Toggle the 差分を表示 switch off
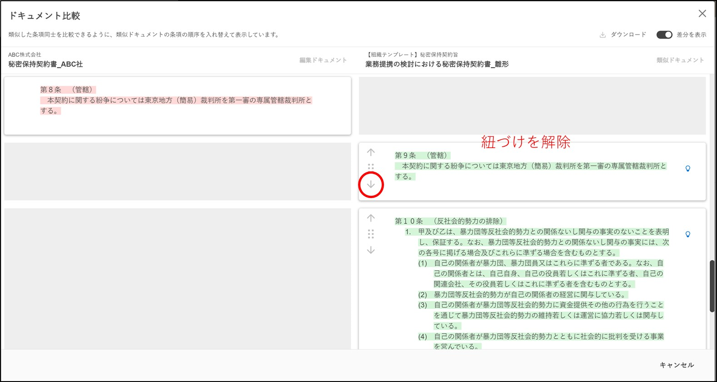 click(x=664, y=35)
